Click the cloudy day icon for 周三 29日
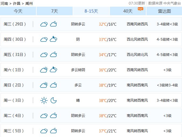Image resolution: width=182 pixels, height=137 pixels. click(x=44, y=24)
